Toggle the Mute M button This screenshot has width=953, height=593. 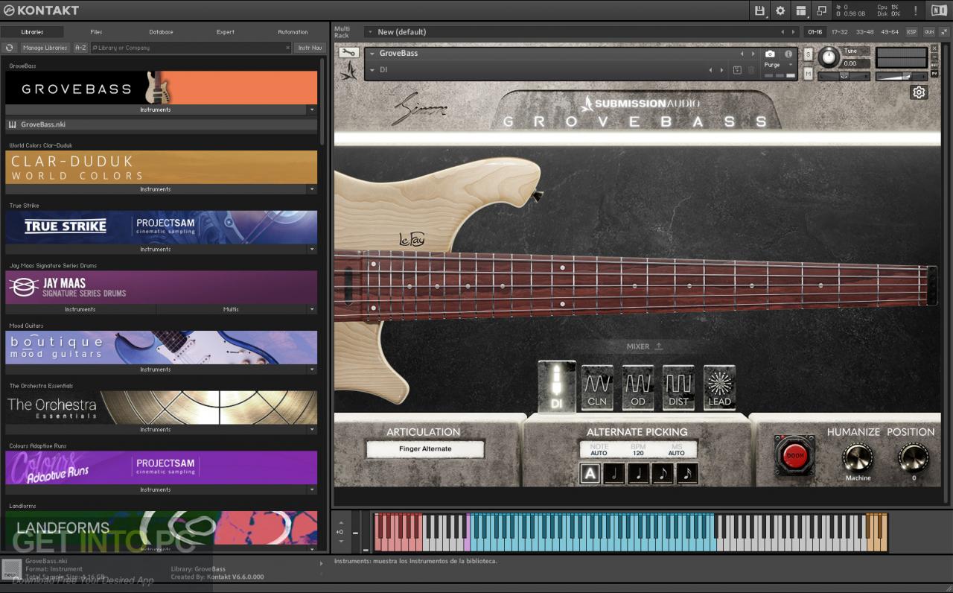[808, 73]
